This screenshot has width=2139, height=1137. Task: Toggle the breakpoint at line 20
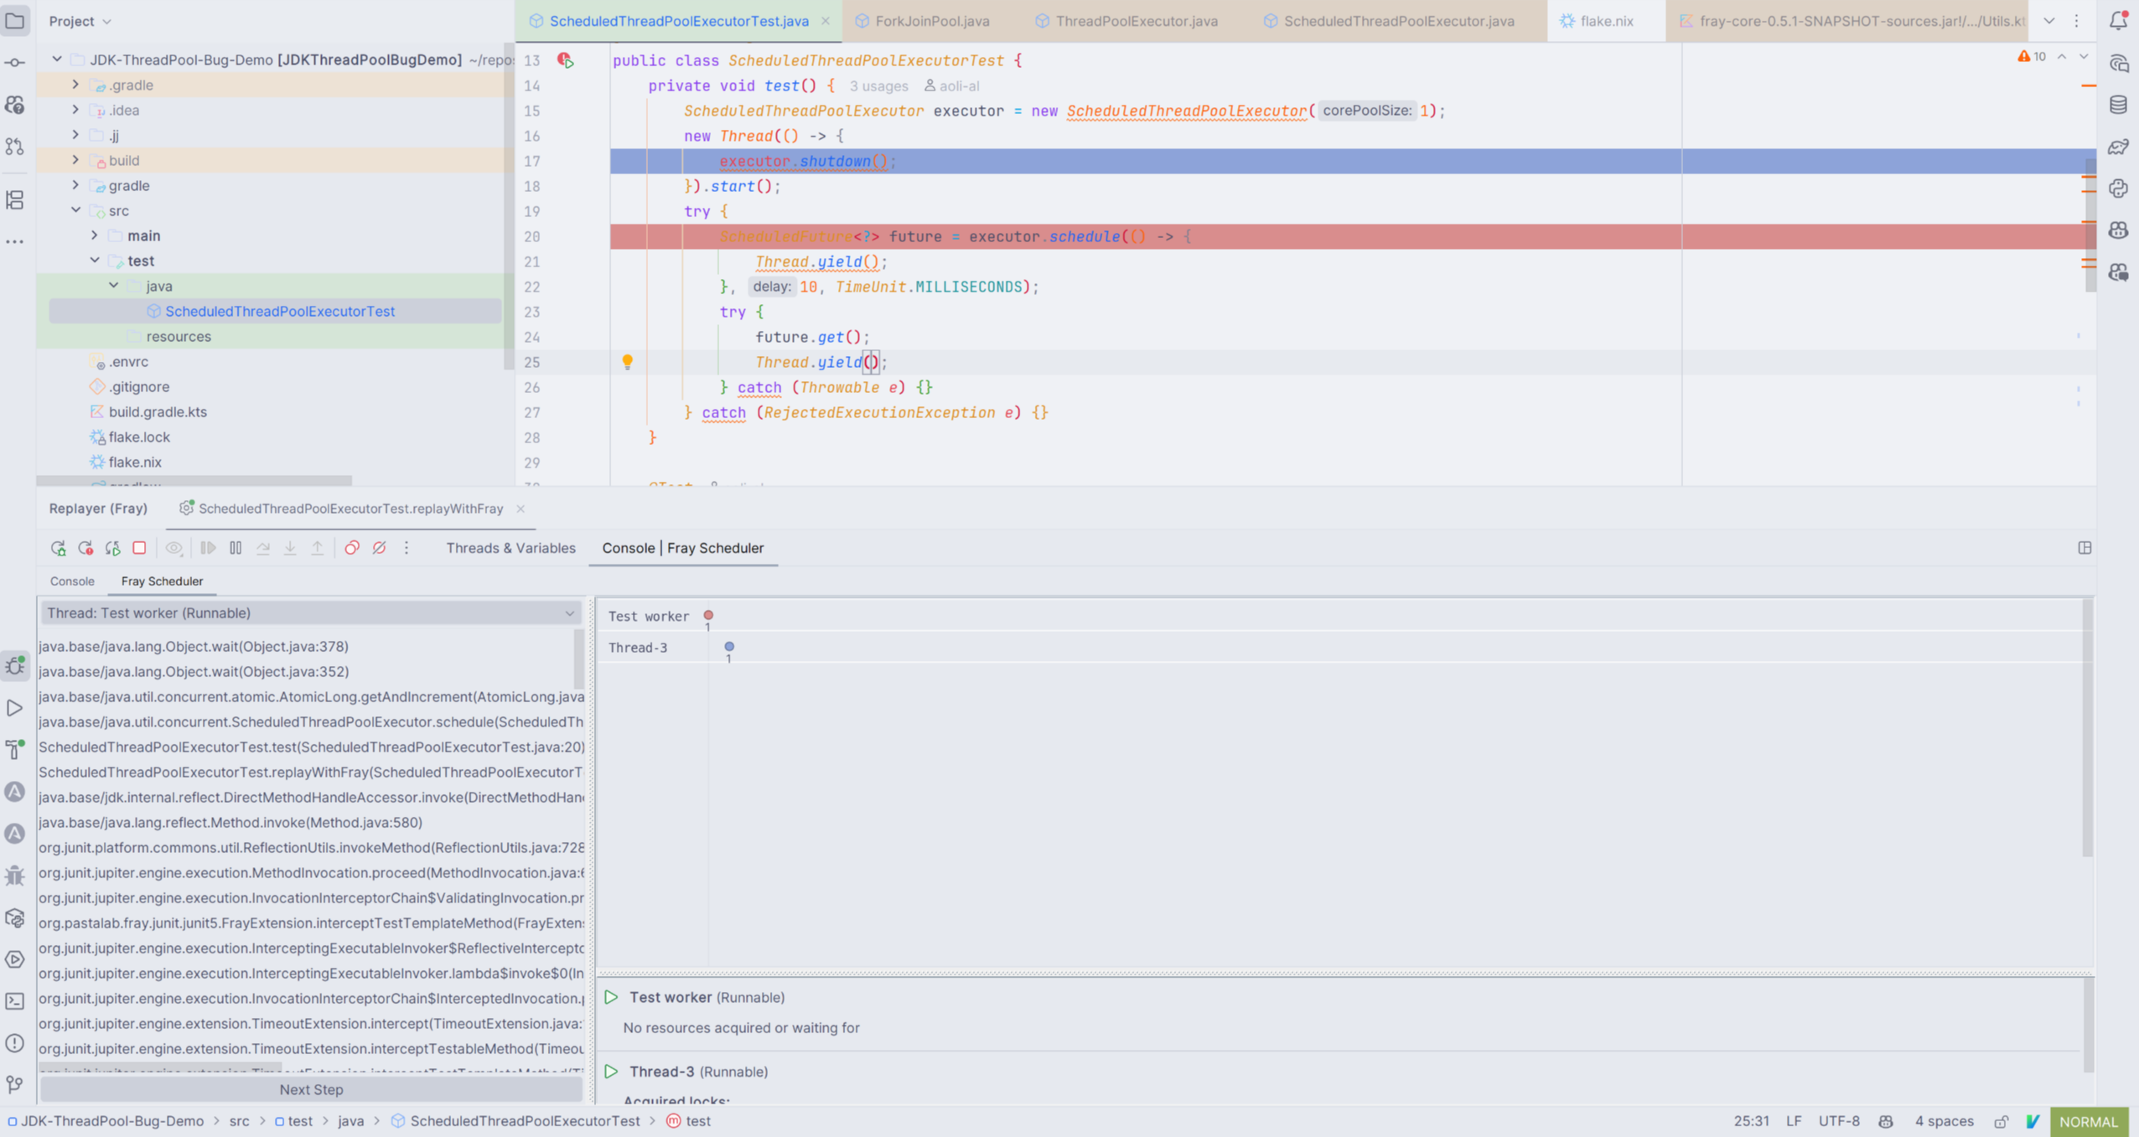coord(531,236)
